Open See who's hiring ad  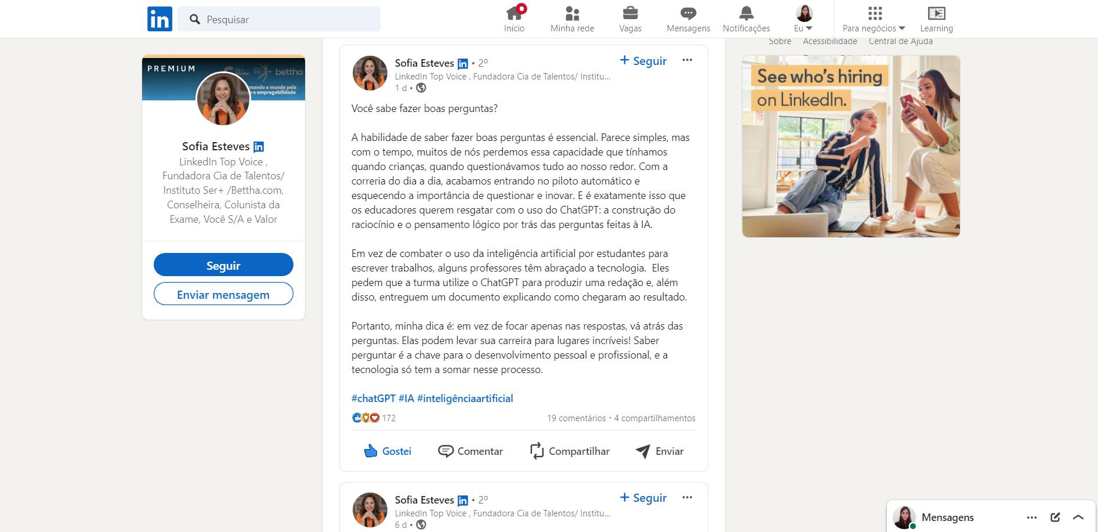[851, 146]
